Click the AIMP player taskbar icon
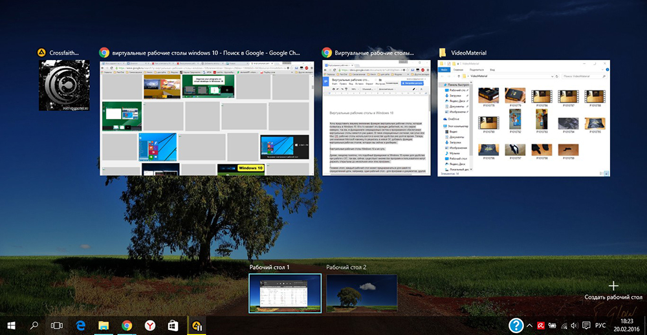This screenshot has width=647, height=335. (x=195, y=325)
